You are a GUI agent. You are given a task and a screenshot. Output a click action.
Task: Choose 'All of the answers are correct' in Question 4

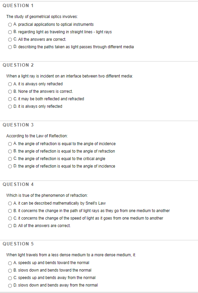pyautogui.click(x=10, y=225)
